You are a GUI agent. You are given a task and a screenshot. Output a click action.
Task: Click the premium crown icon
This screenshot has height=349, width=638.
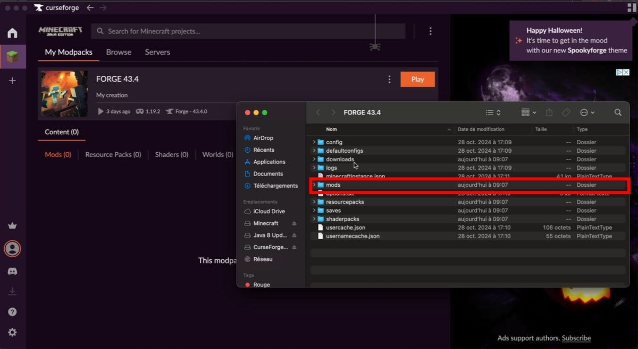click(x=12, y=226)
